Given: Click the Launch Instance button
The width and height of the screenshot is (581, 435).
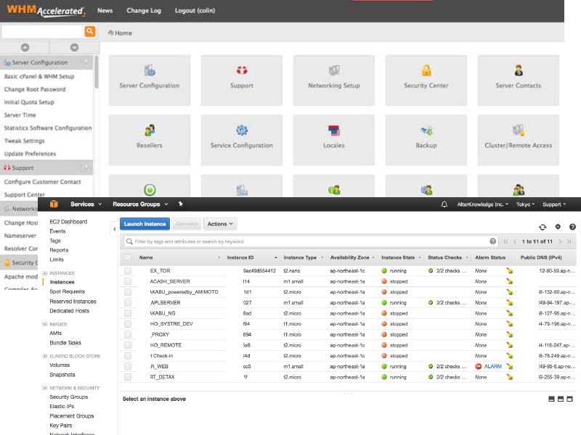Looking at the screenshot, I should tap(145, 224).
